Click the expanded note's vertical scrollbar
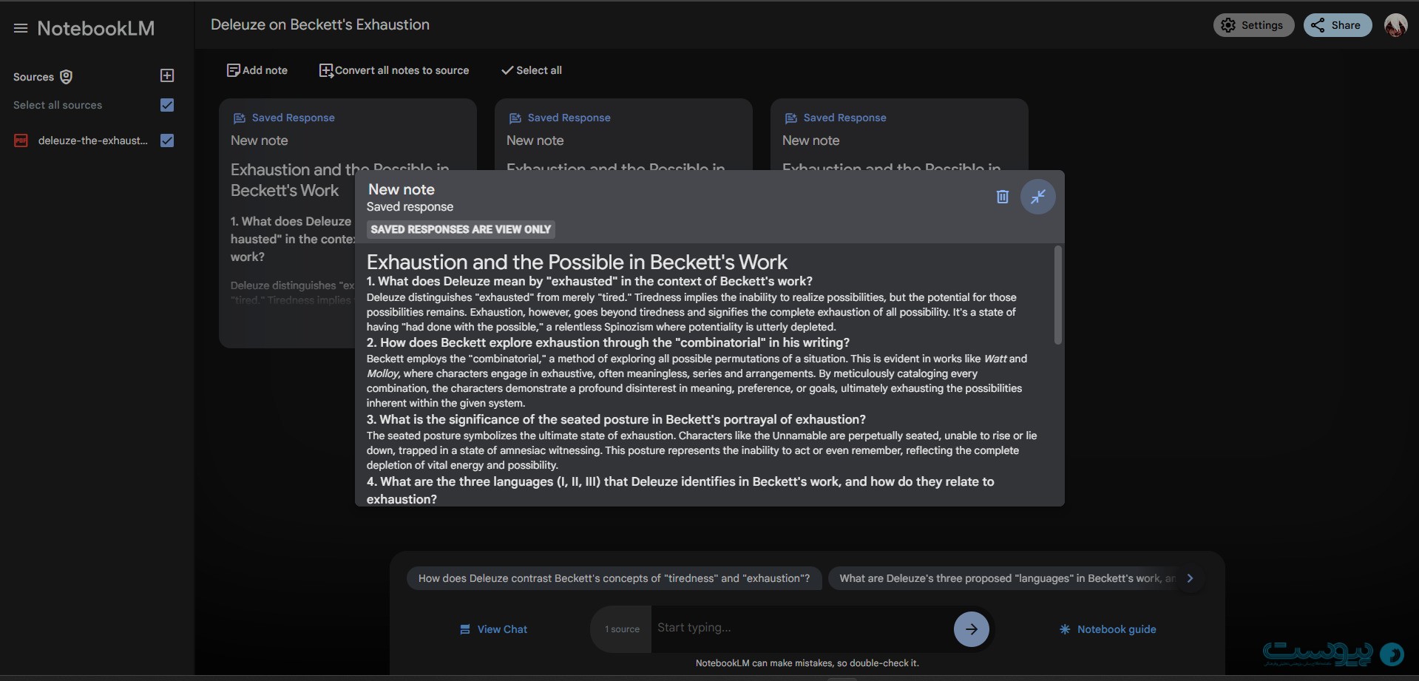The height and width of the screenshot is (681, 1419). coord(1058,295)
